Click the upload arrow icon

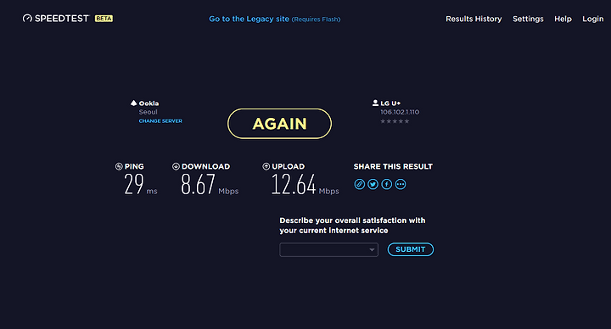tap(266, 167)
